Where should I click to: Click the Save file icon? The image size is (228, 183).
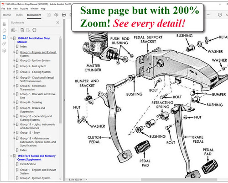[49, 15]
